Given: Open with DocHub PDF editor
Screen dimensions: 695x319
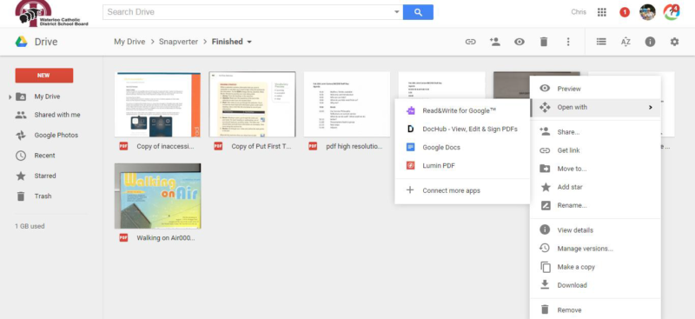Looking at the screenshot, I should [462, 130].
